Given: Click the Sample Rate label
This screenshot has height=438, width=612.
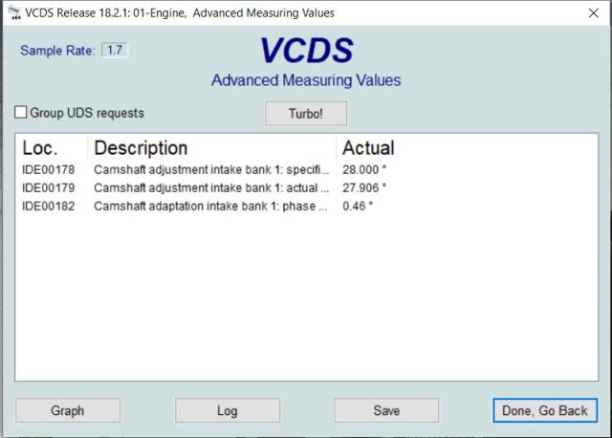Looking at the screenshot, I should (x=57, y=51).
